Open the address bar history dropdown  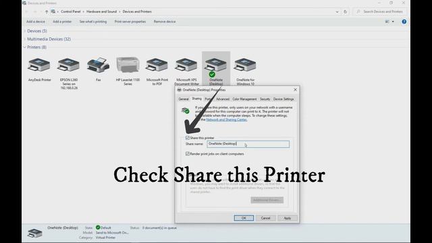point(337,12)
